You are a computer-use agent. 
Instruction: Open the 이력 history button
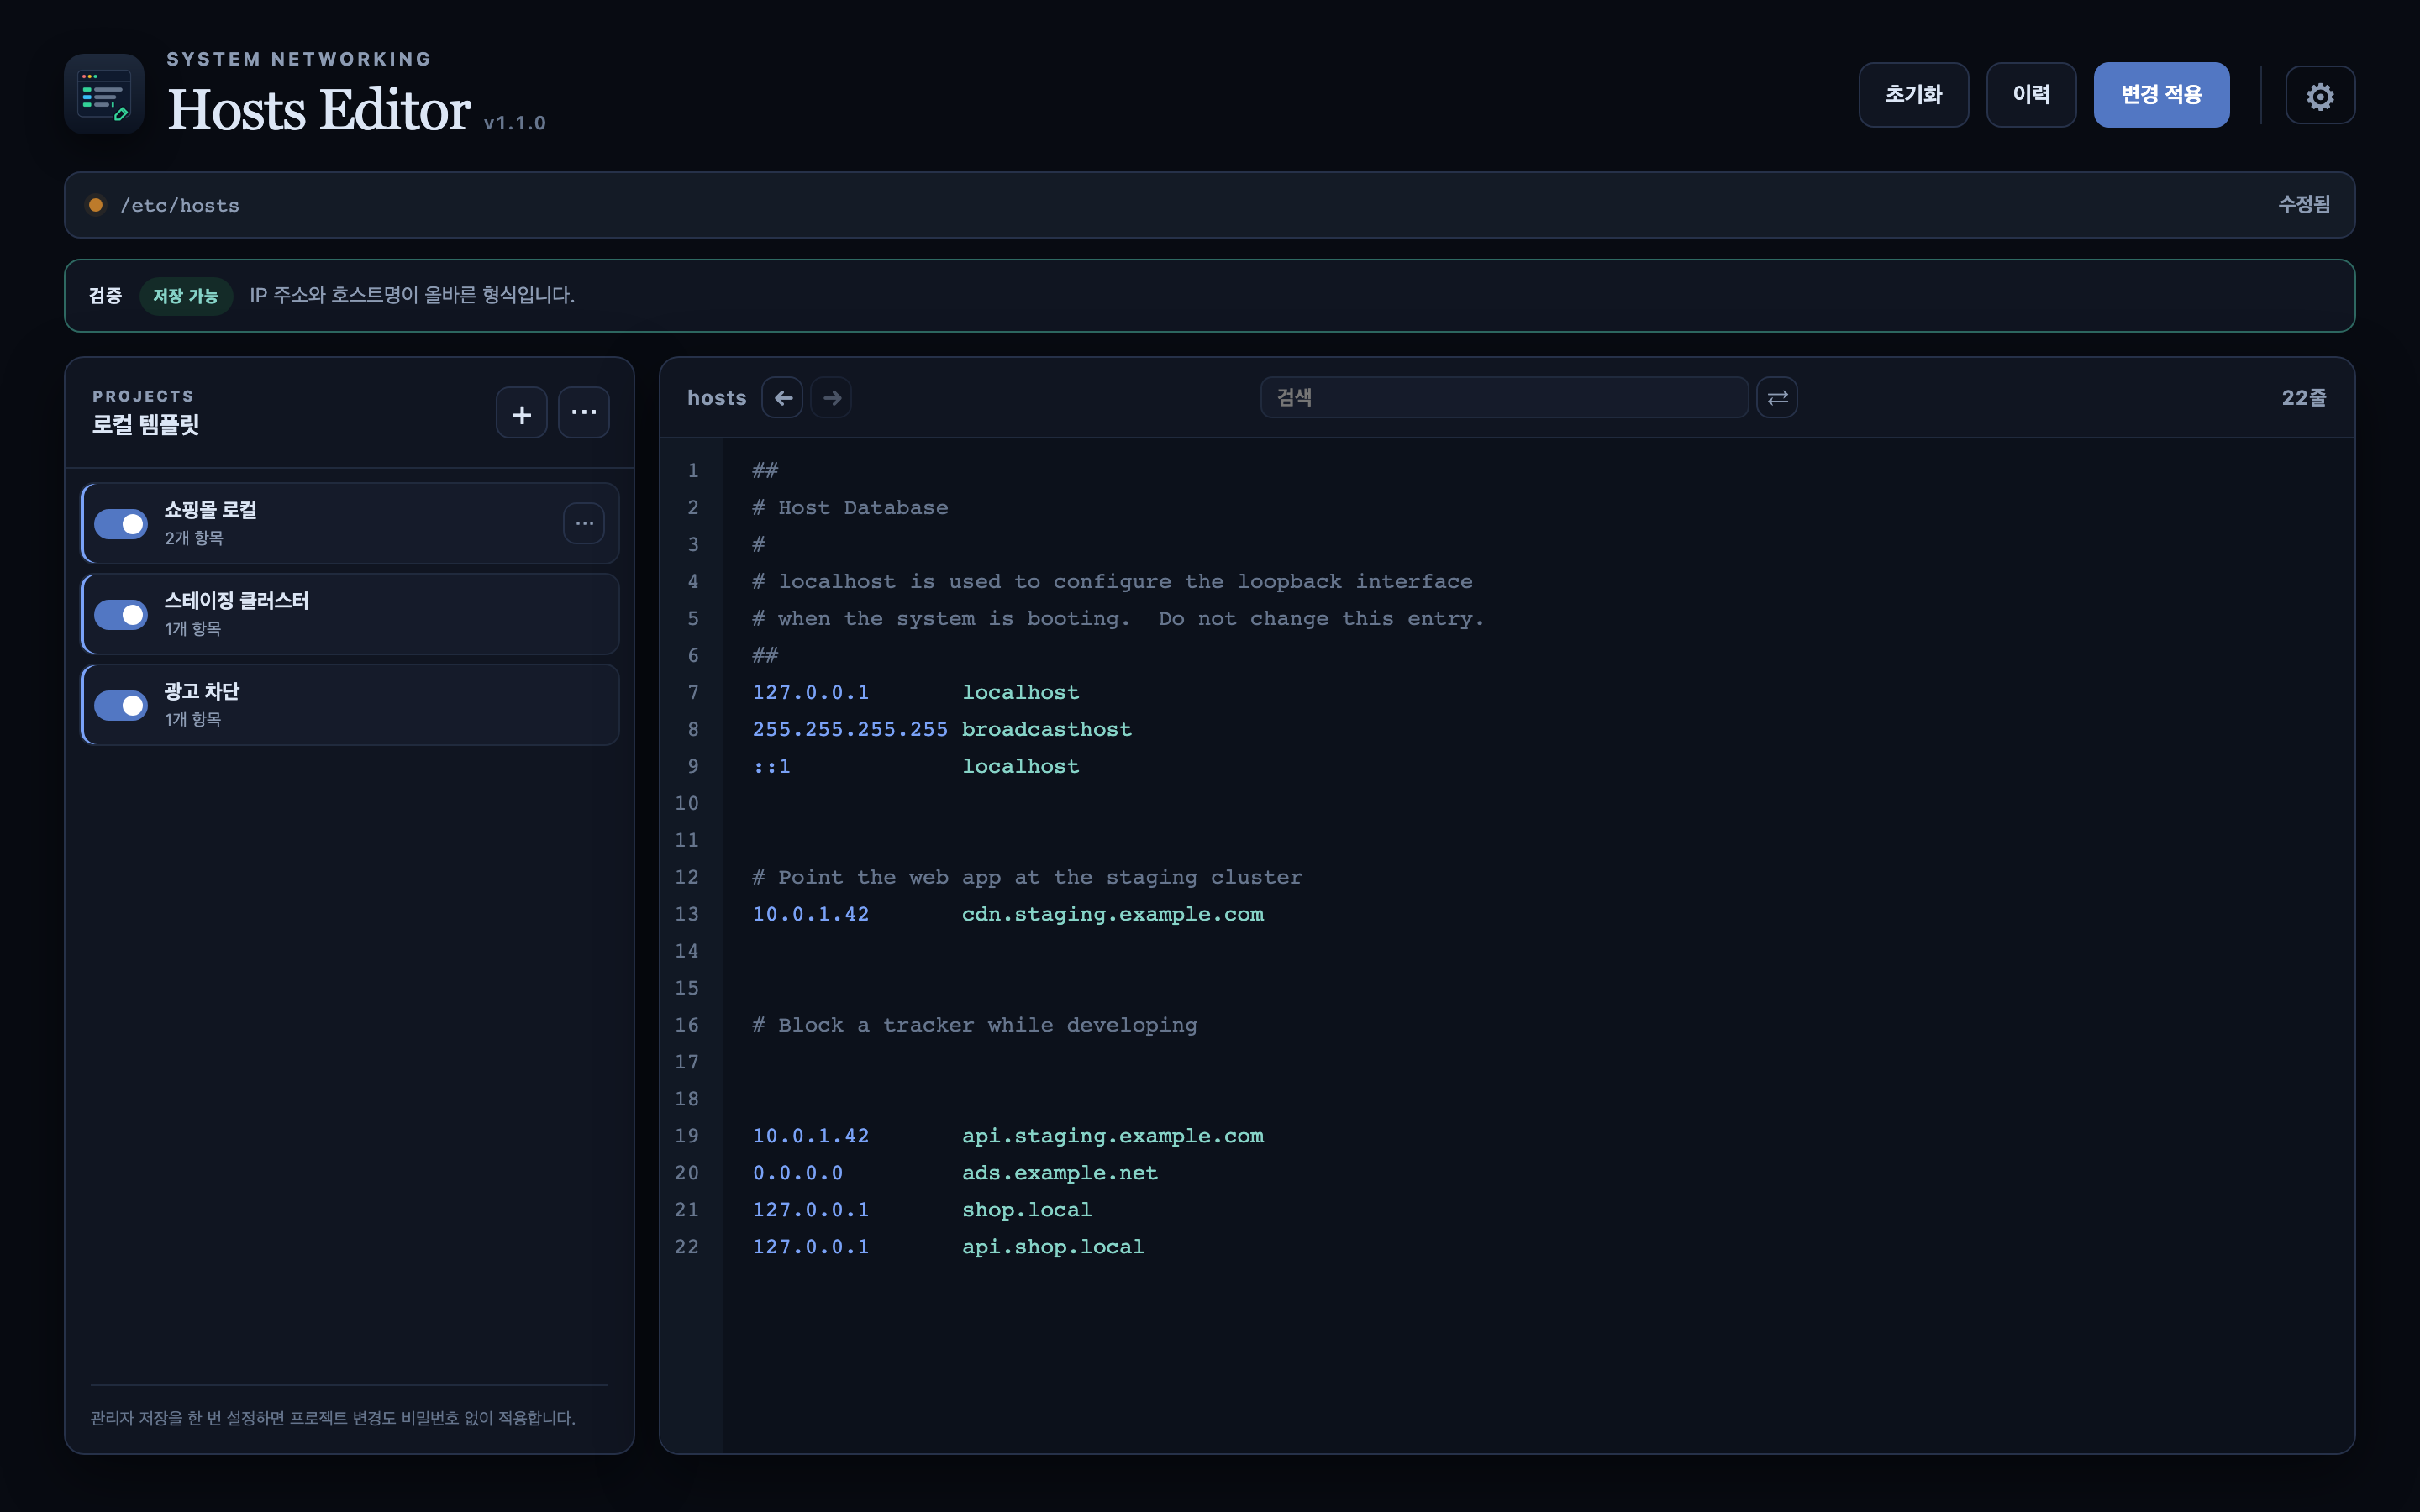tap(2031, 95)
